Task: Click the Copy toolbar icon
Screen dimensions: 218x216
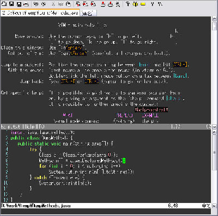Action: click(x=60, y=4)
